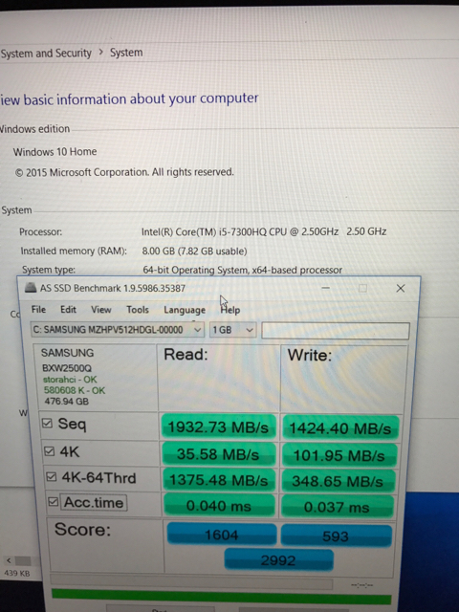459x612 pixels.
Task: Click the 580608 K - OK alignment text
Action: click(x=75, y=390)
